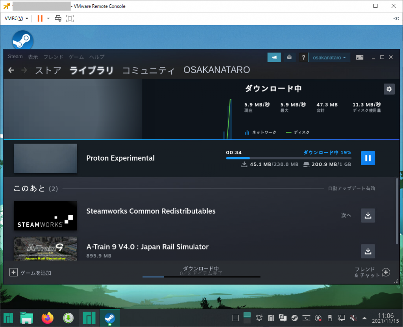Image resolution: width=403 pixels, height=327 pixels.
Task: Switch to the ストア tab
Action: click(48, 70)
